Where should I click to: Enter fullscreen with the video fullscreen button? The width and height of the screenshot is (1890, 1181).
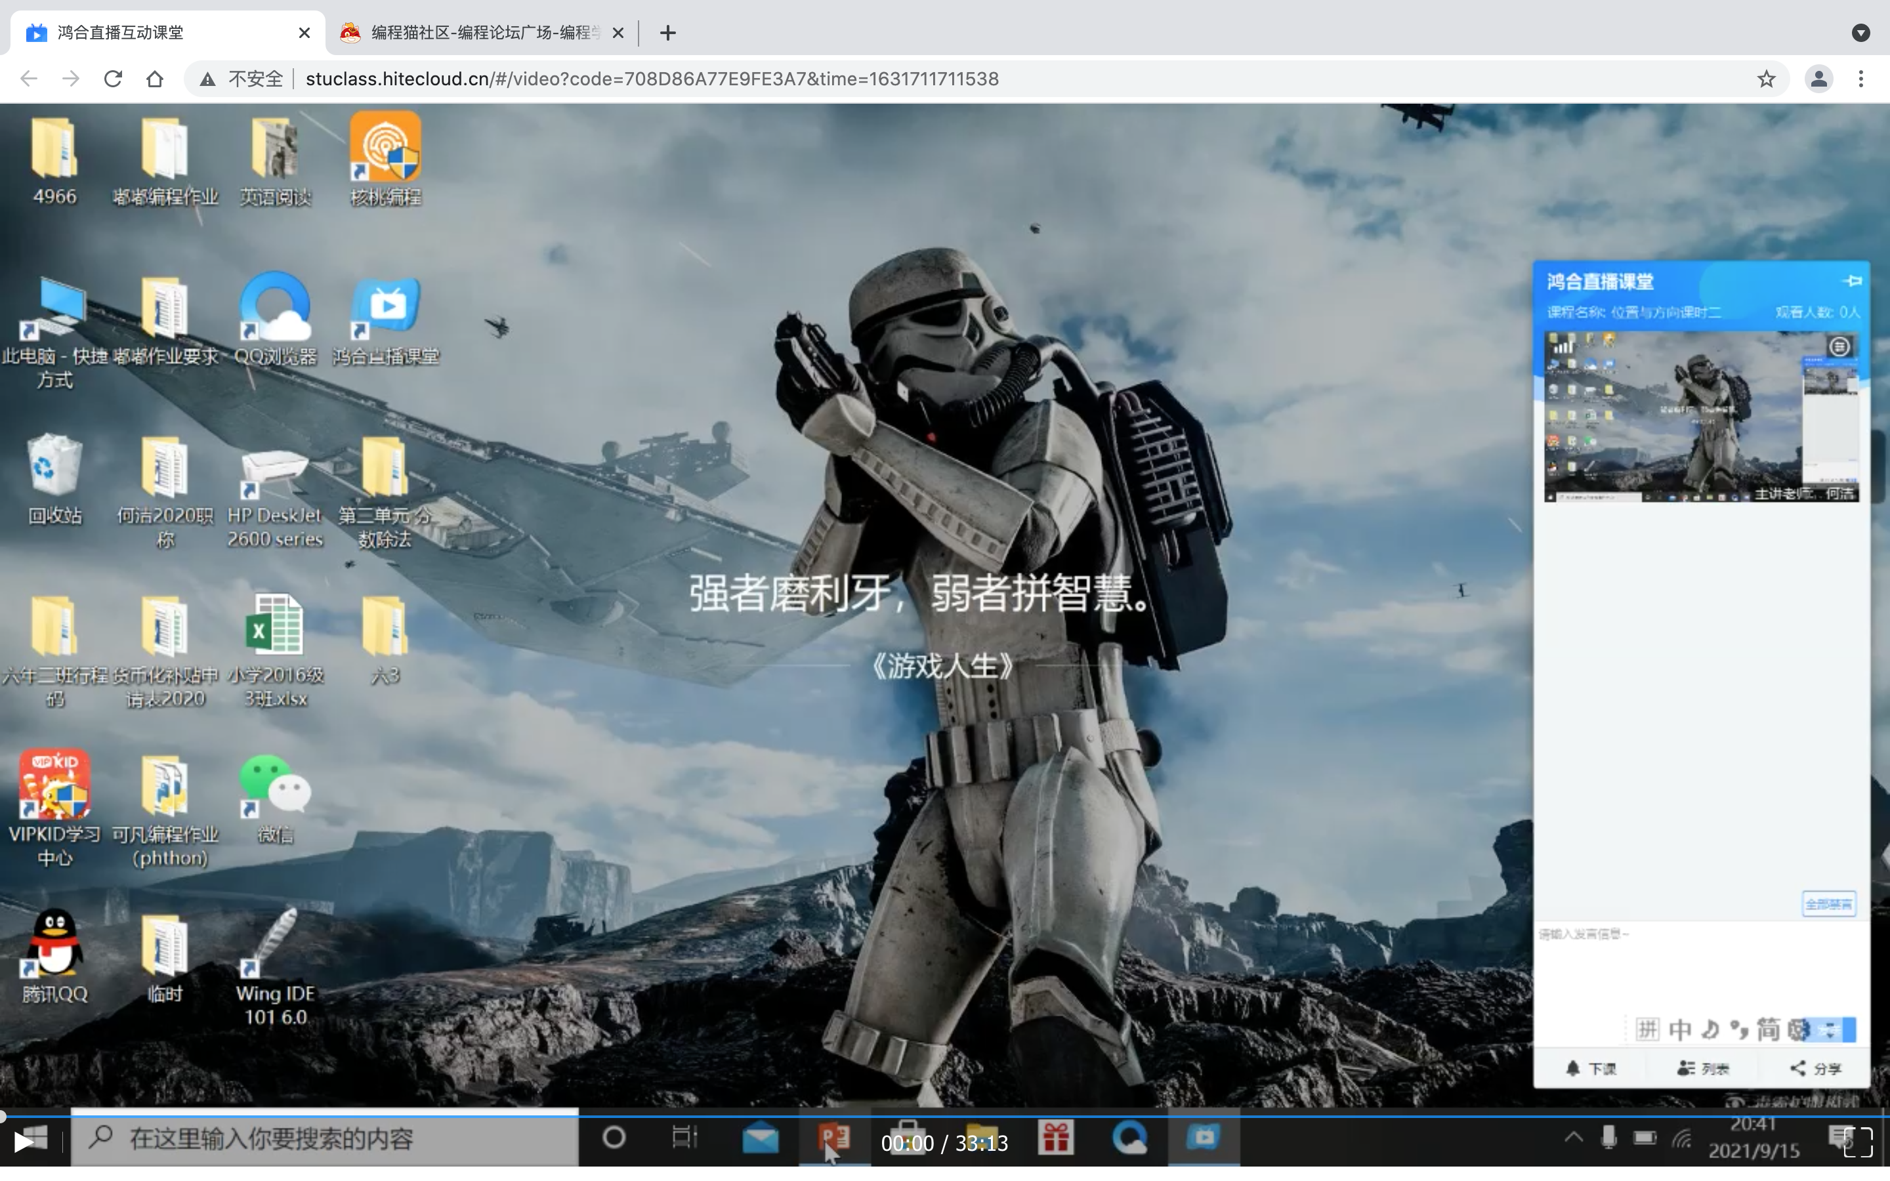(x=1858, y=1142)
